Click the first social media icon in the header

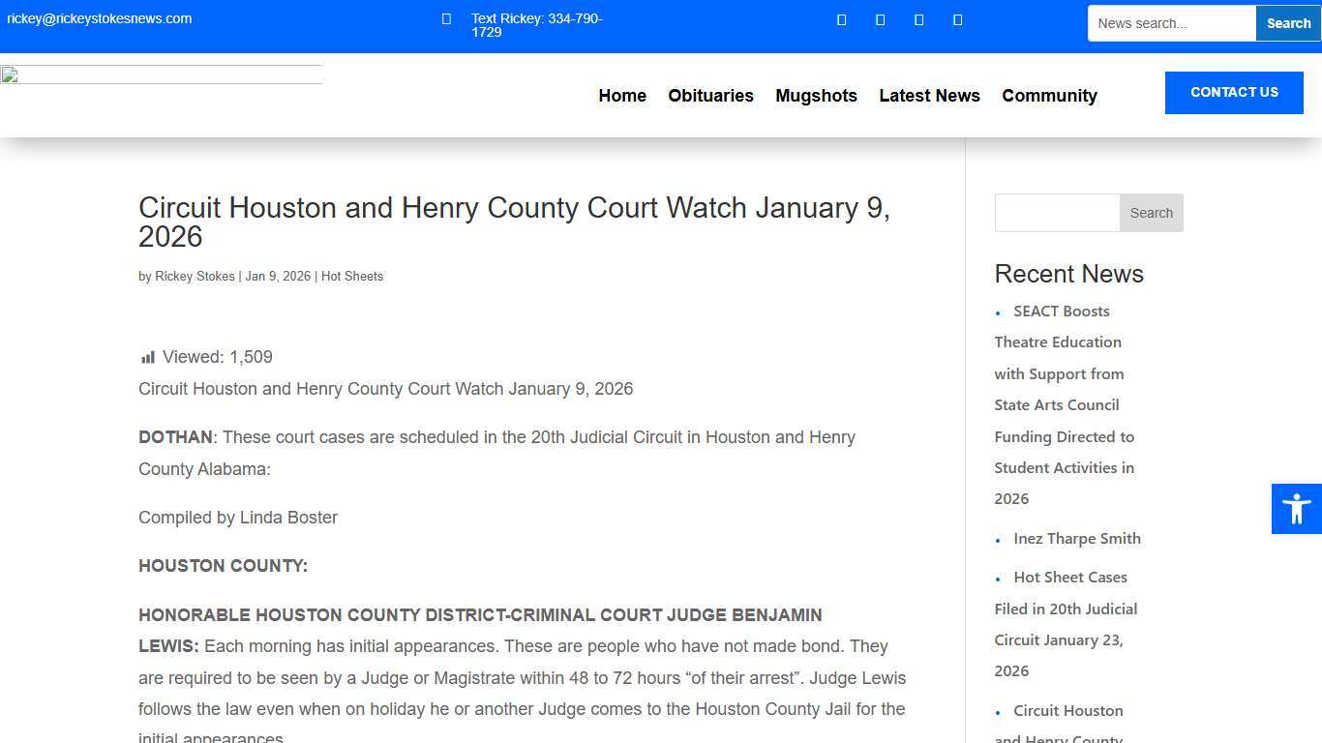pos(841,19)
